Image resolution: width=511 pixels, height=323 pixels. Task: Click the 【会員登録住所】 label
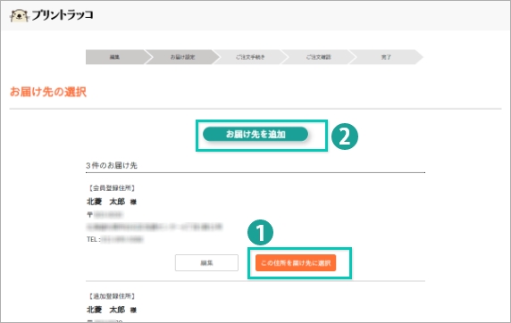tap(112, 188)
